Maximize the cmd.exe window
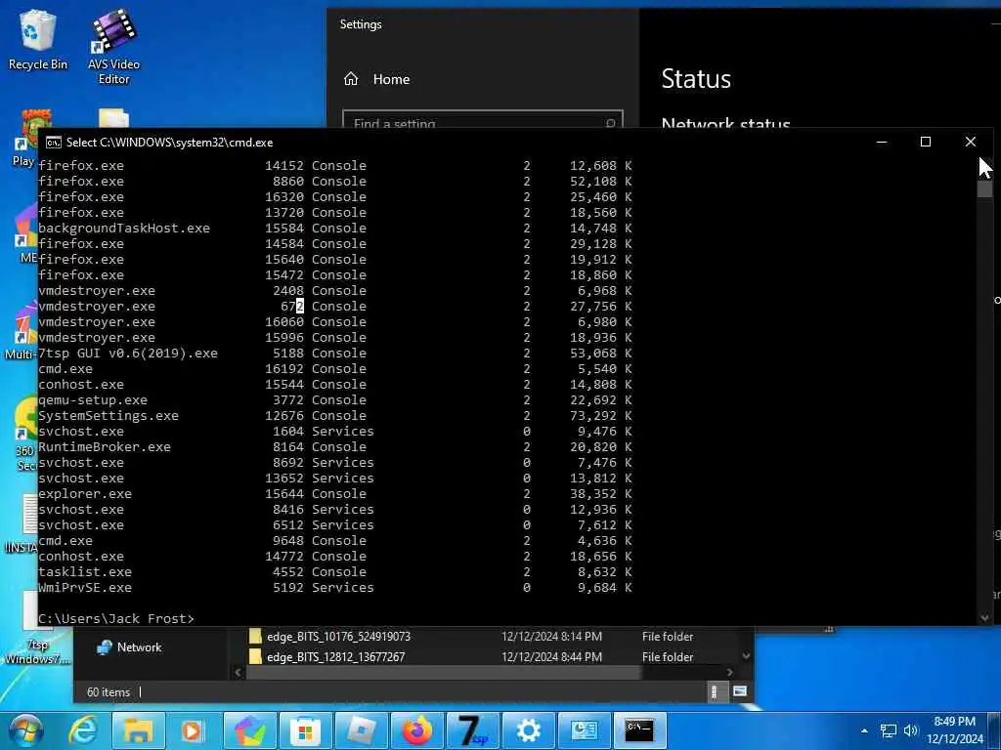Image resolution: width=1001 pixels, height=750 pixels. (925, 143)
